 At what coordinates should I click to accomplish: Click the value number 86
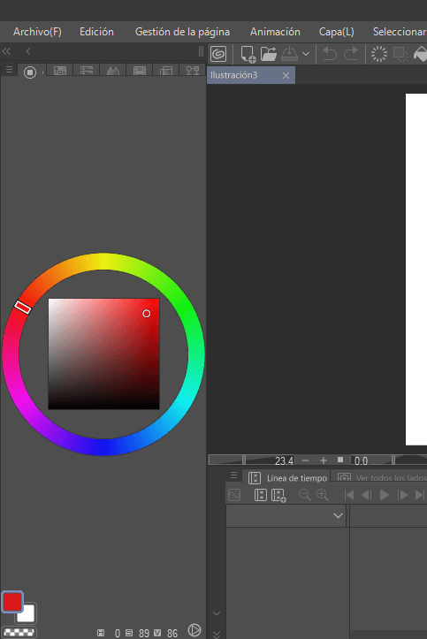click(172, 634)
